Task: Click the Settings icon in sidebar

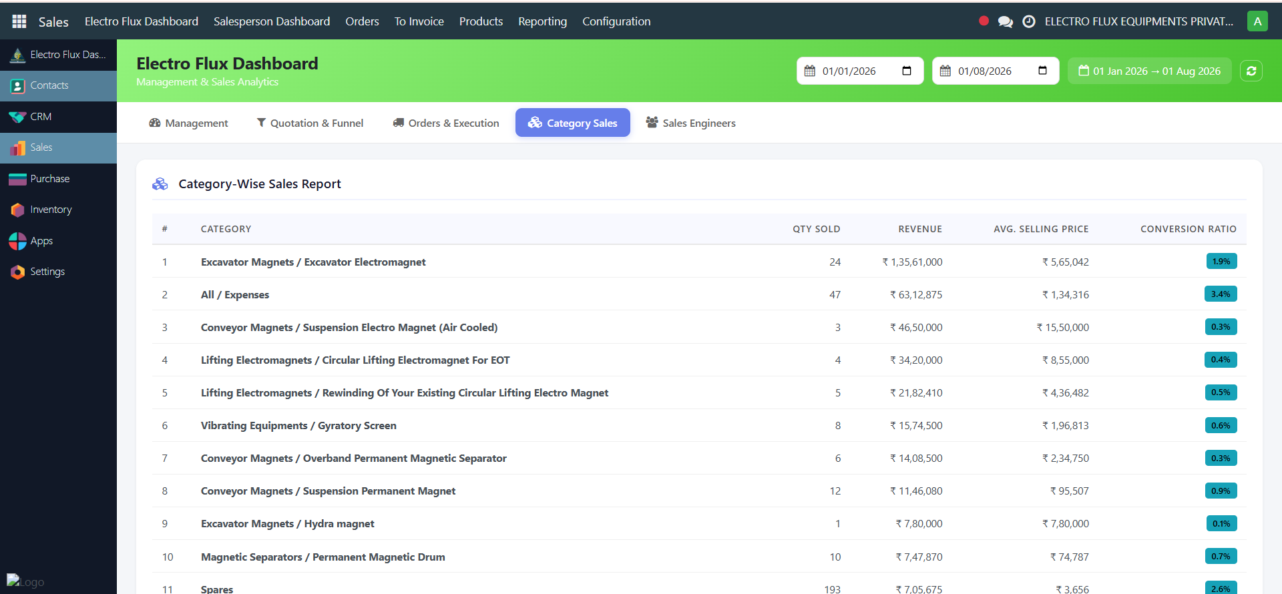Action: click(x=18, y=272)
